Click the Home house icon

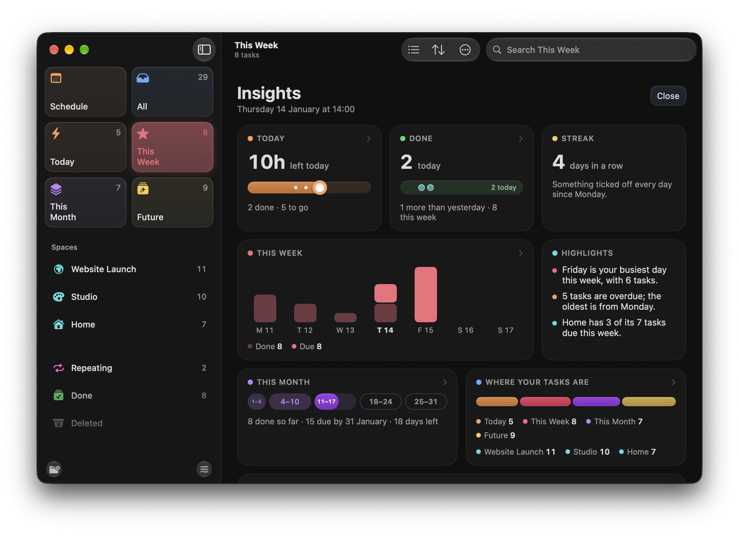[x=59, y=324]
